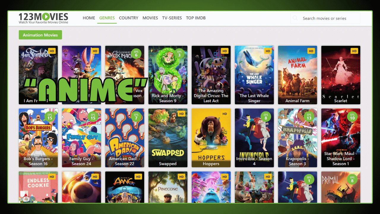The image size is (380, 214).
Task: Click the EPS 3 badge on Rick and Morty
Action: click(179, 54)
